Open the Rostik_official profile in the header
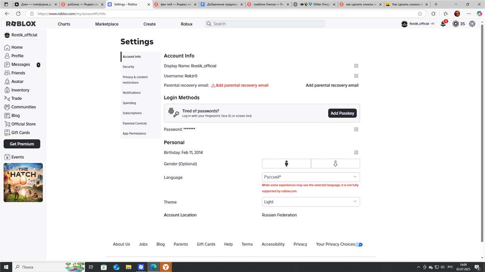 pyautogui.click(x=418, y=24)
